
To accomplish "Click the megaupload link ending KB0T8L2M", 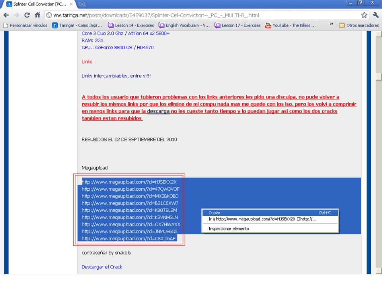I will (129, 210).
